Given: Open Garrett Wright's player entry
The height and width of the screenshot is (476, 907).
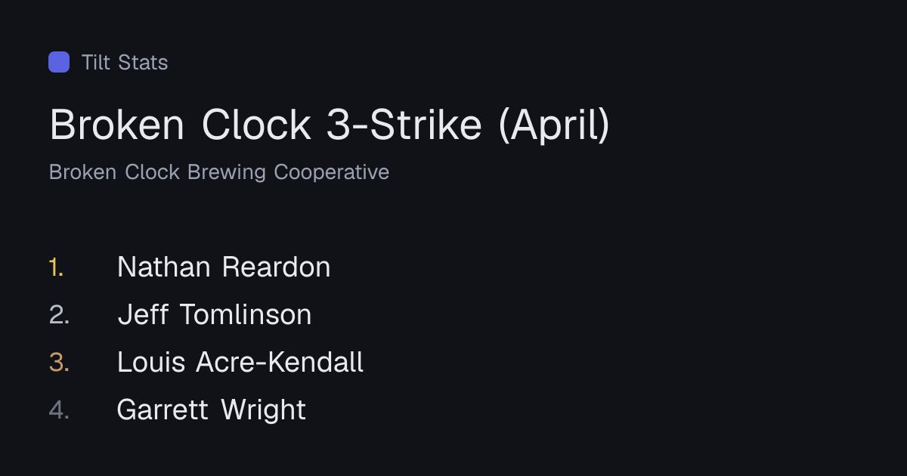Looking at the screenshot, I should point(212,410).
